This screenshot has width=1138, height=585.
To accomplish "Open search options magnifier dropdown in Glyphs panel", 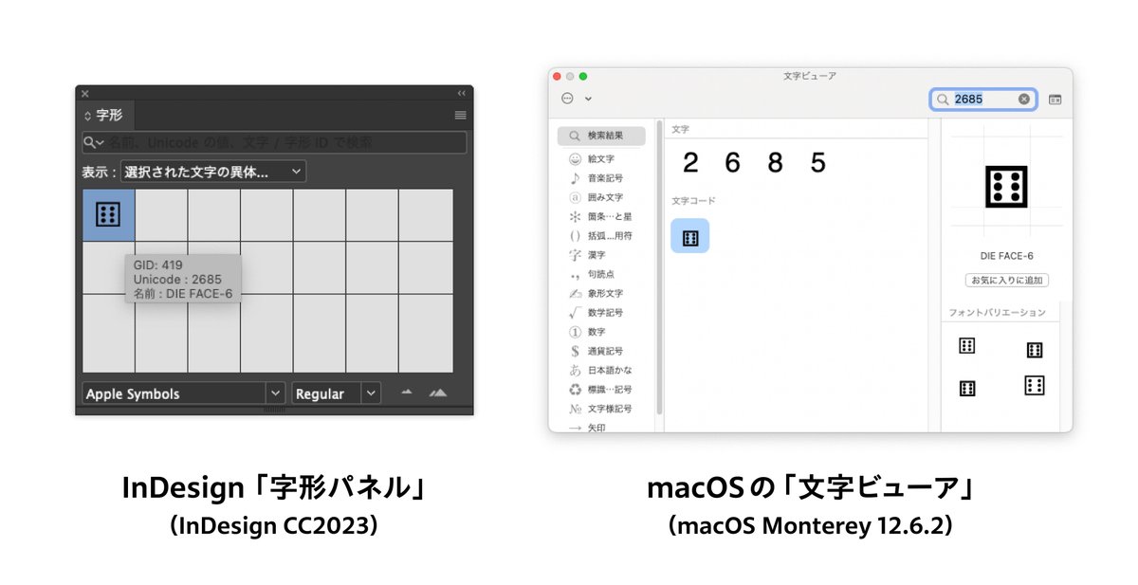I will [x=94, y=142].
